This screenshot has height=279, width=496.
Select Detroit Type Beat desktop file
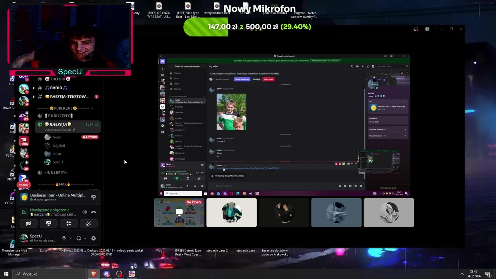coord(188,252)
